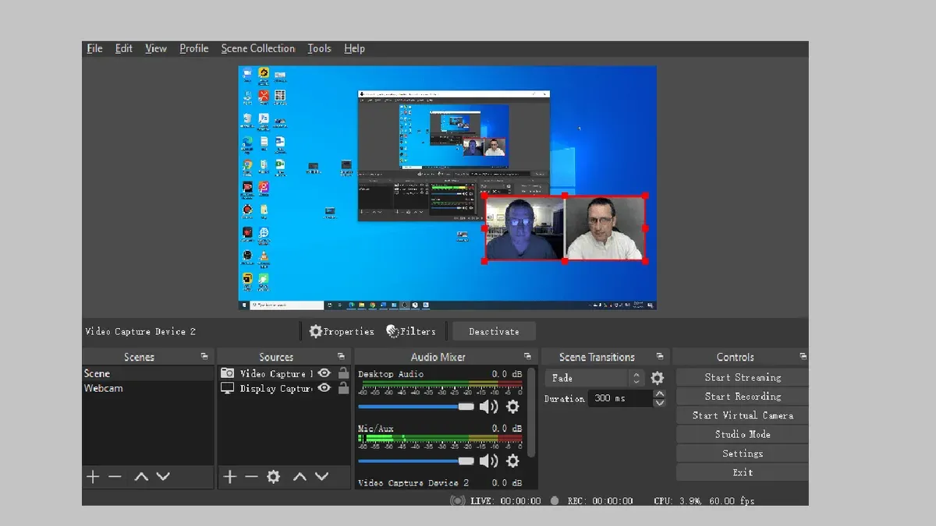This screenshot has height=526, width=936.
Task: Enable Studio Mode
Action: tap(743, 434)
